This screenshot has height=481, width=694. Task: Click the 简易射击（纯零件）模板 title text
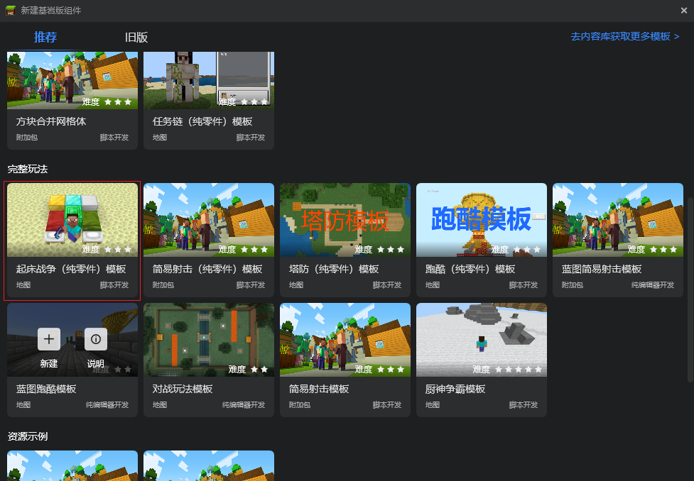(207, 270)
